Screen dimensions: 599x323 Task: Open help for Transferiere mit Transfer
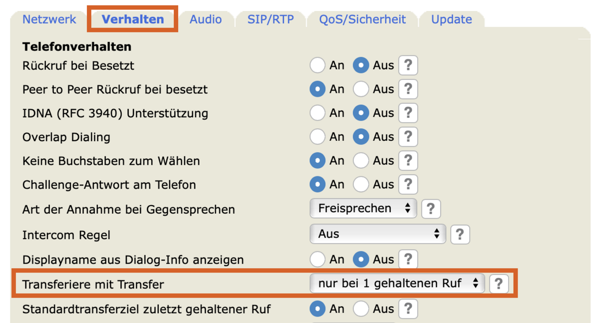498,284
